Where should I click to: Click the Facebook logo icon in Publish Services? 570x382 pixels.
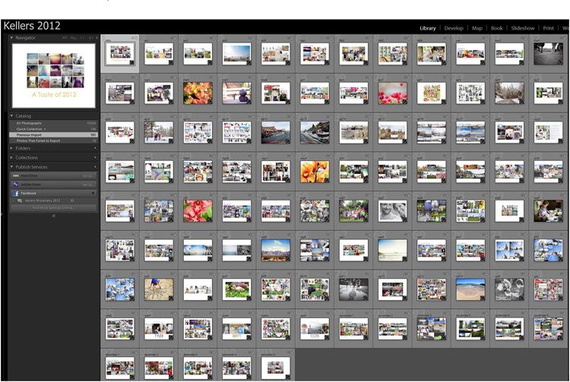click(16, 193)
